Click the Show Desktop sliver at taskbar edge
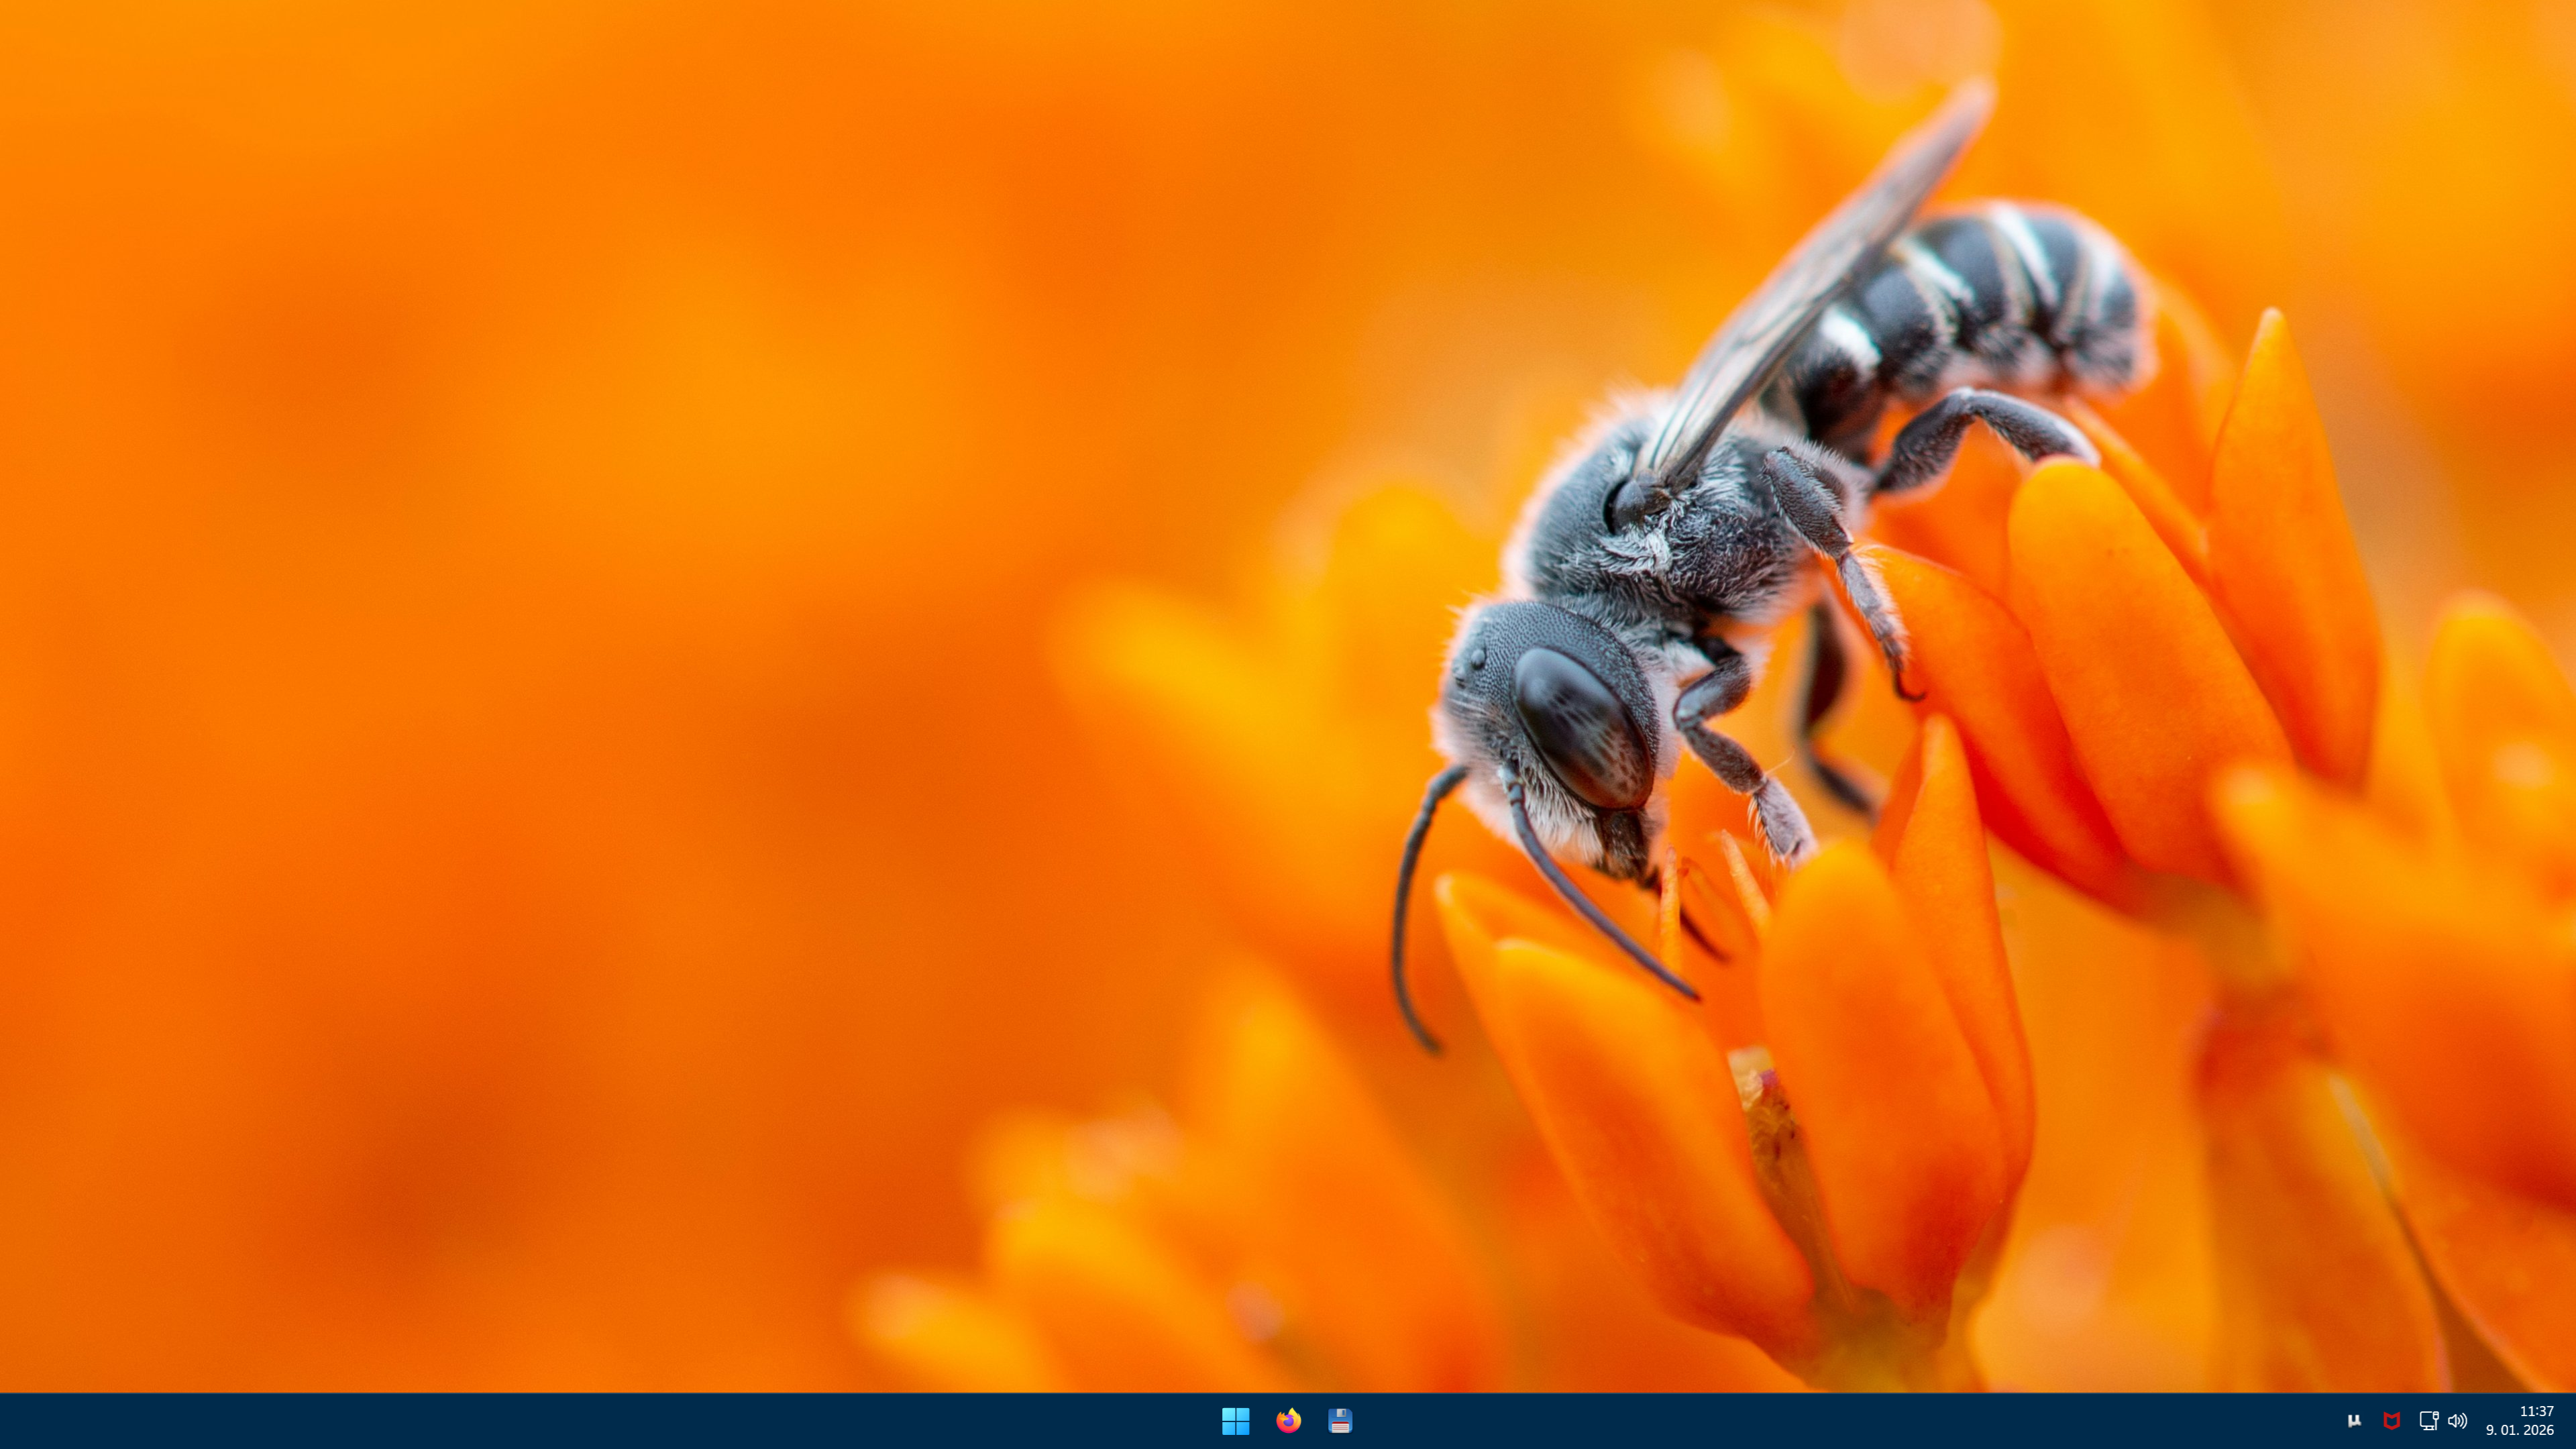 (2572, 1420)
